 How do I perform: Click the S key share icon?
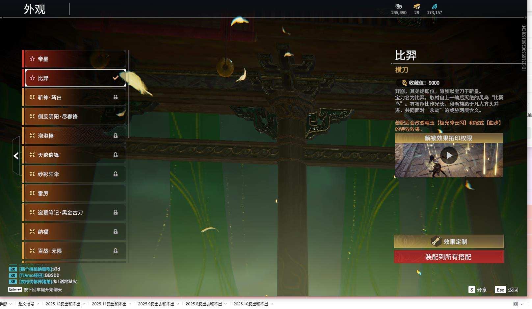coord(472,290)
